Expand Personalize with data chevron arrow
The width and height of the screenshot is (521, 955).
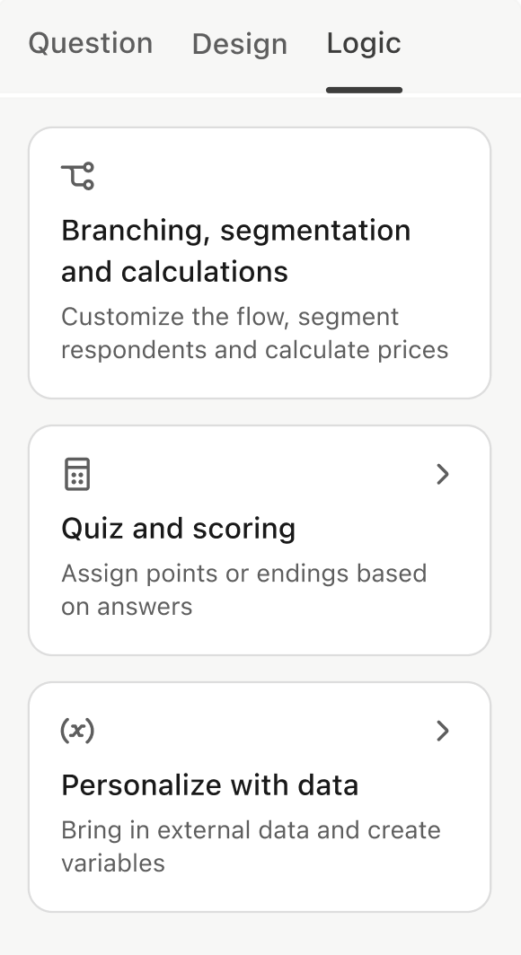point(443,731)
